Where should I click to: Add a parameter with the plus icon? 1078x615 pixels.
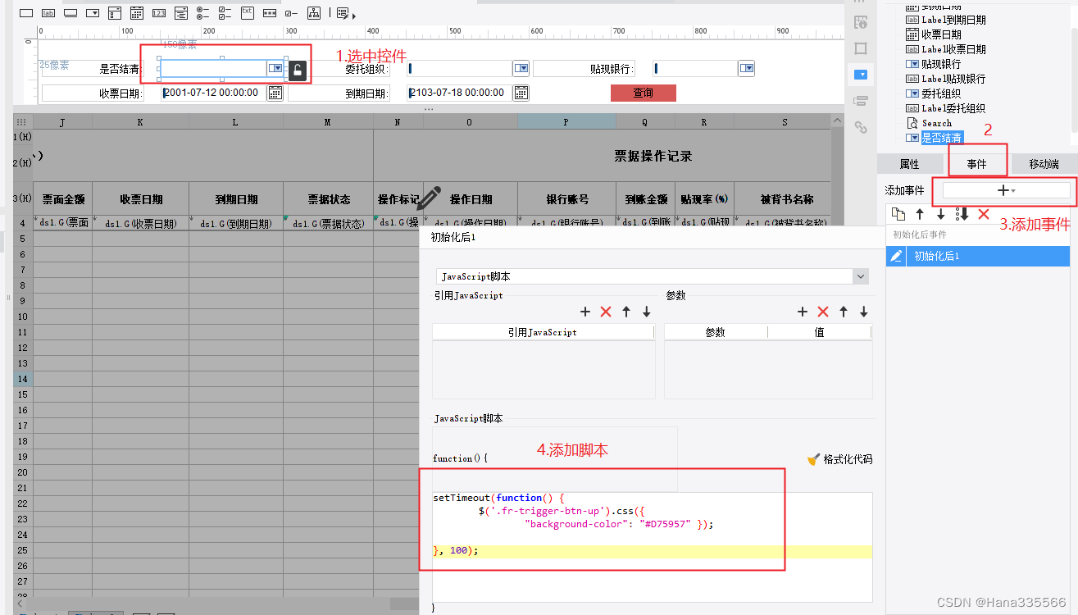coord(803,312)
